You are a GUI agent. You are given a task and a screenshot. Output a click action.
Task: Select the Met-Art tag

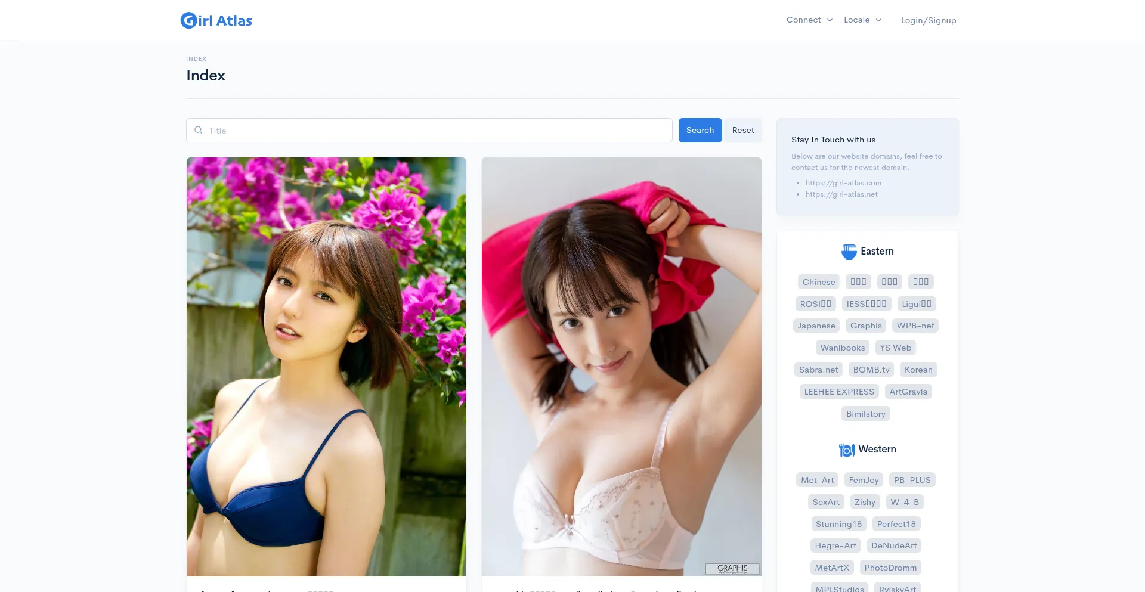817,480
